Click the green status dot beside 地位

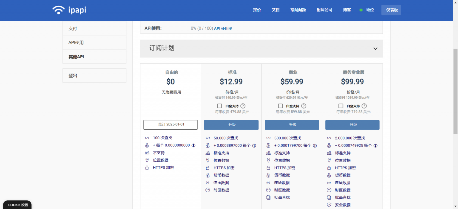360,10
